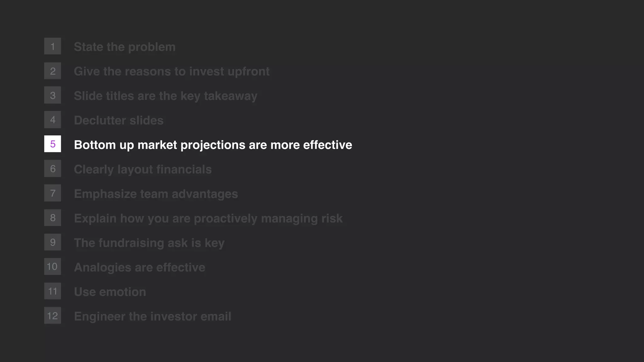Open 'Explain how you are proactively managing risk'
Viewport: 644px width, 362px height.
coord(208,218)
